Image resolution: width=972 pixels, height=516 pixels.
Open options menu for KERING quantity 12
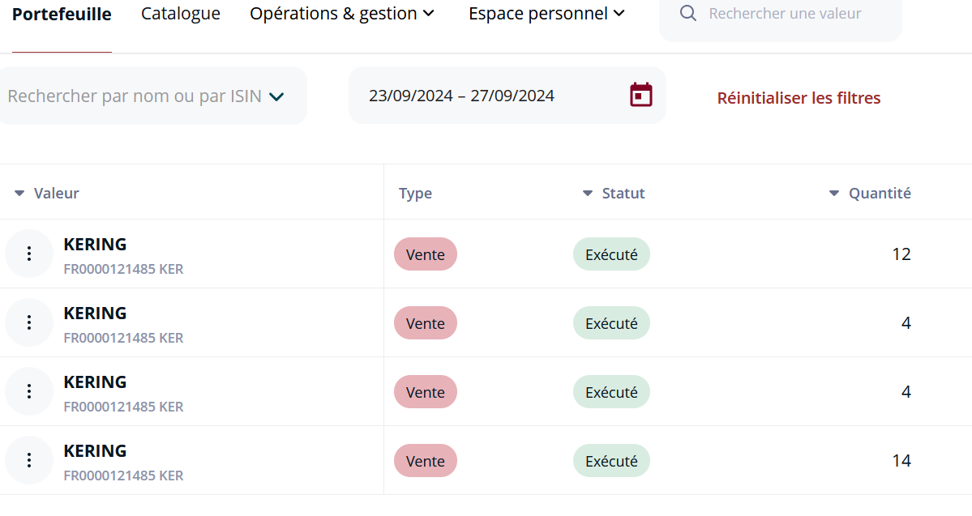click(x=29, y=254)
